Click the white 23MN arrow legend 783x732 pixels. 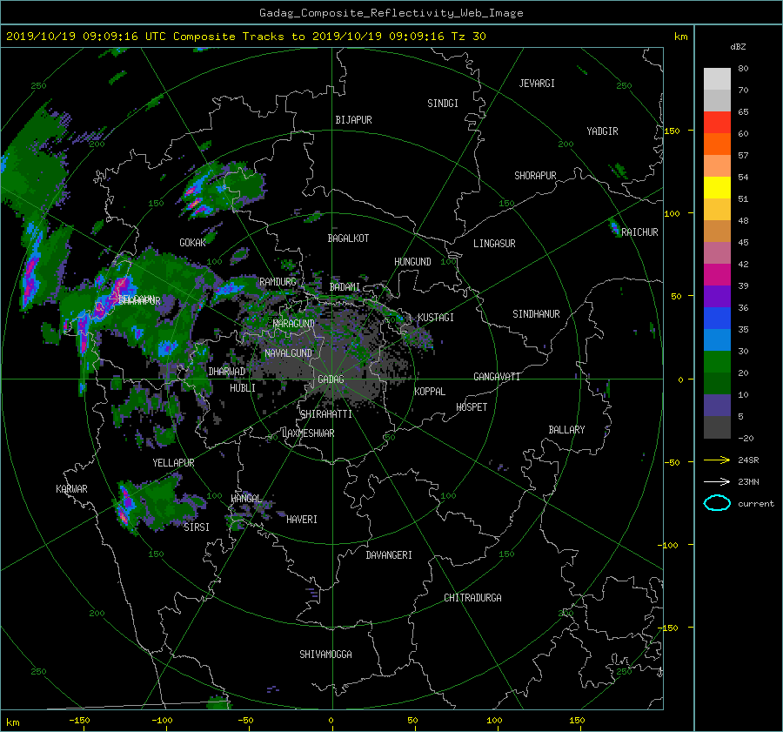tap(717, 481)
